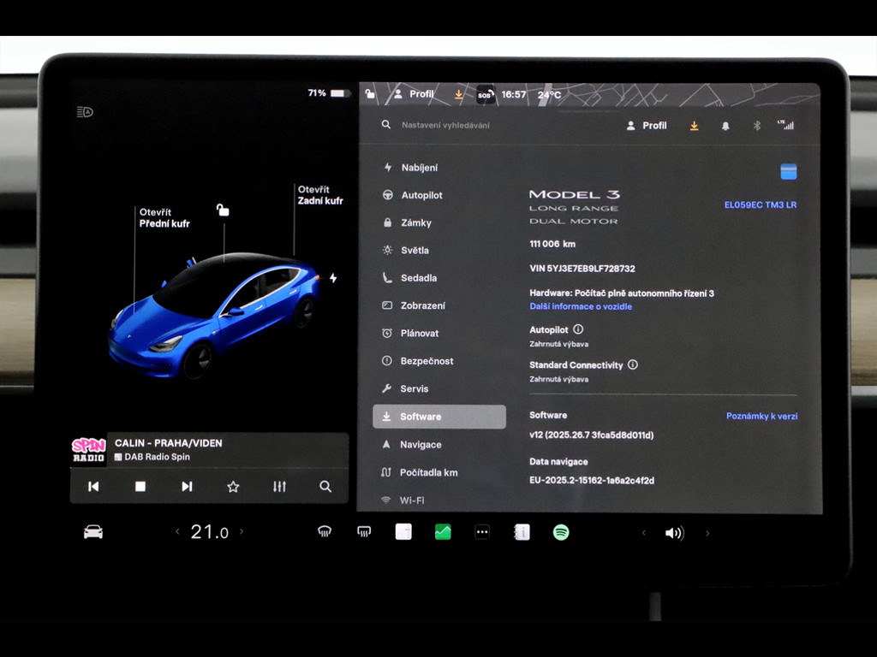Skip to the next station
The height and width of the screenshot is (657, 877).
coord(187,487)
